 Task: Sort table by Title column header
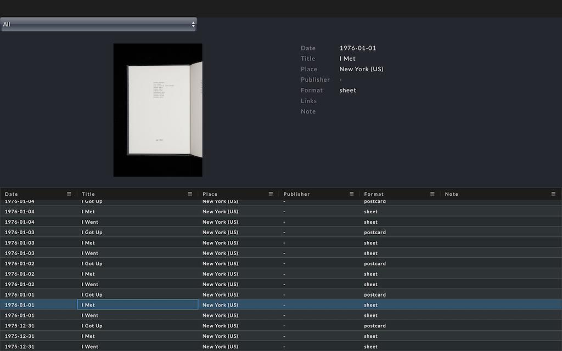88,194
